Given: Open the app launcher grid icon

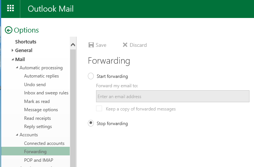Looking at the screenshot, I should pyautogui.click(x=11, y=8).
